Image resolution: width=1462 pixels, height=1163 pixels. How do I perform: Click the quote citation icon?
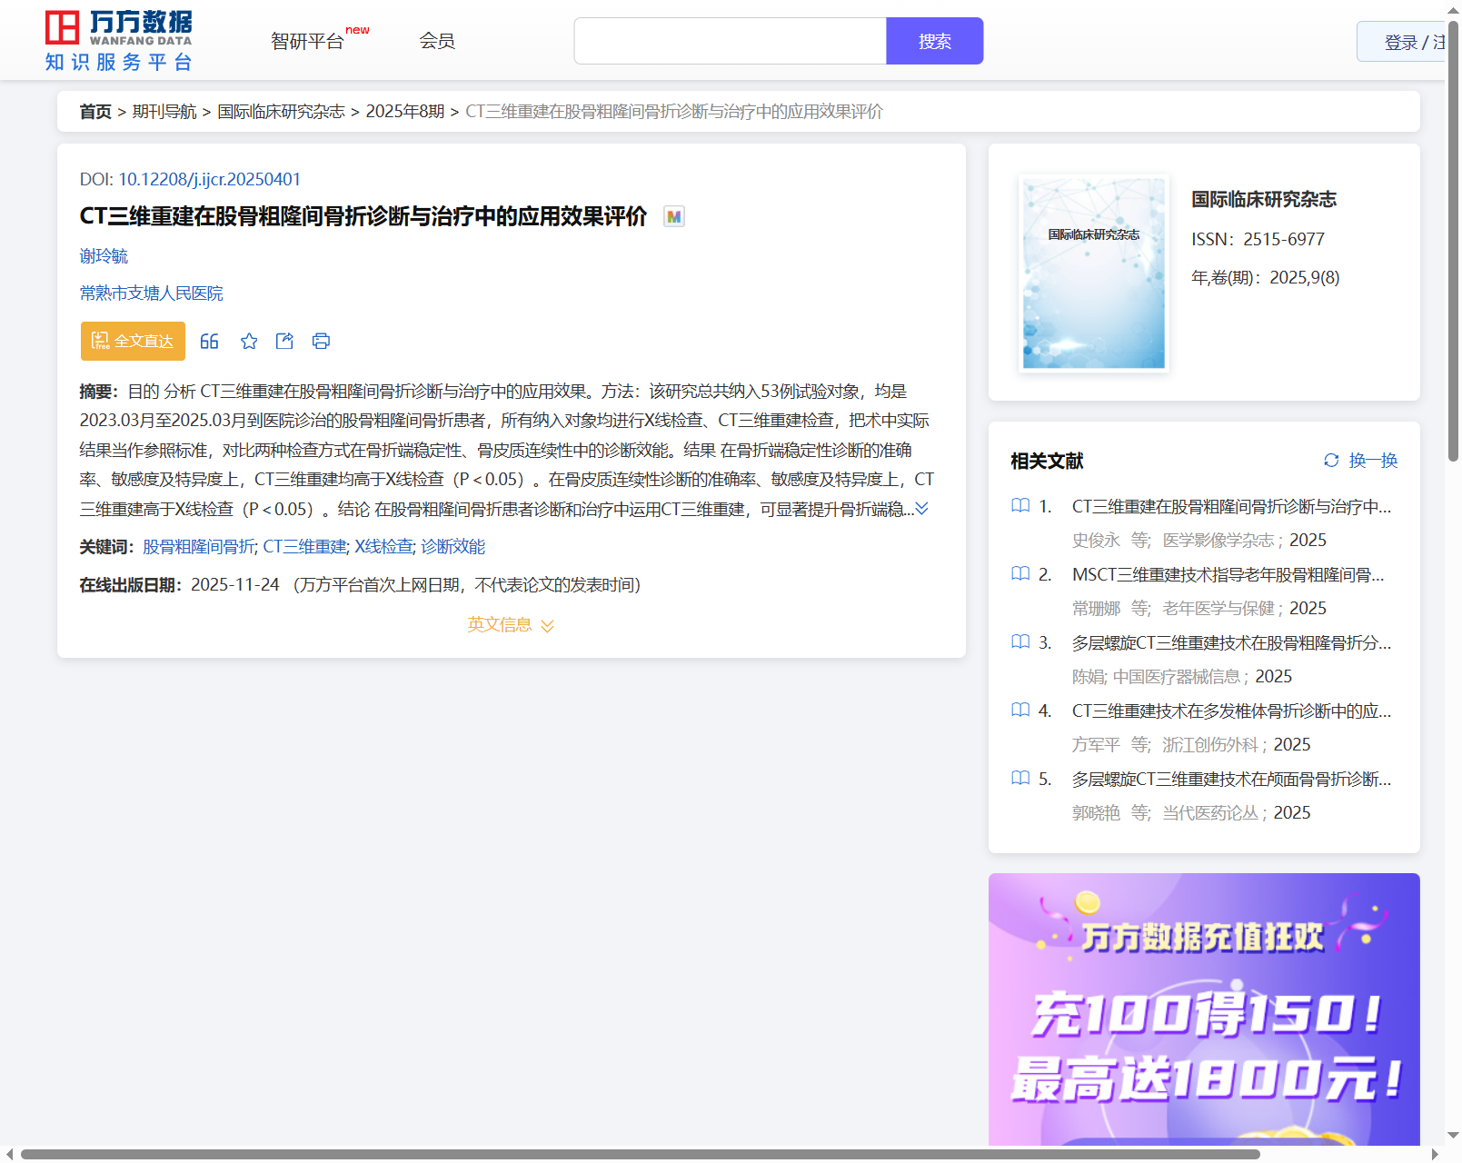[209, 341]
